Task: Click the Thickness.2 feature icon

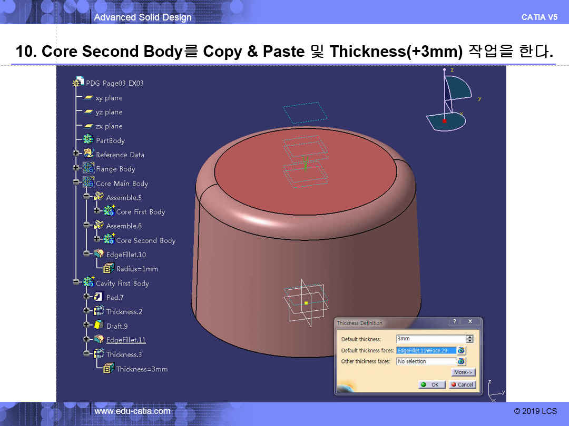Action: click(99, 311)
